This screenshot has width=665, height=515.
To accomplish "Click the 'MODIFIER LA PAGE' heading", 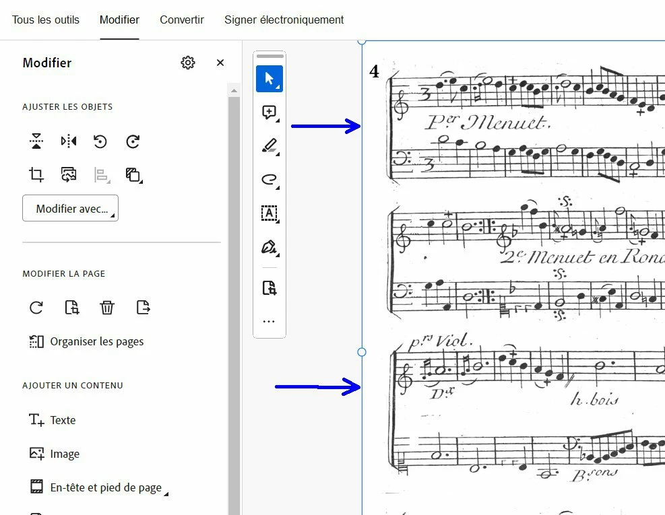I will tap(63, 274).
